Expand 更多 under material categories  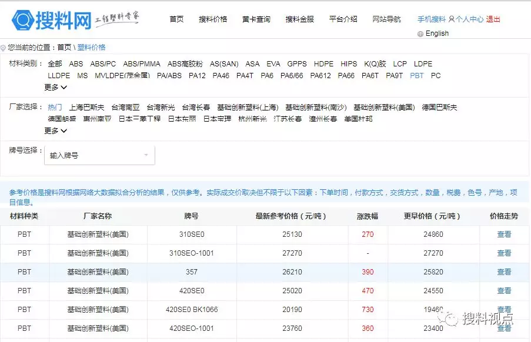(x=55, y=88)
